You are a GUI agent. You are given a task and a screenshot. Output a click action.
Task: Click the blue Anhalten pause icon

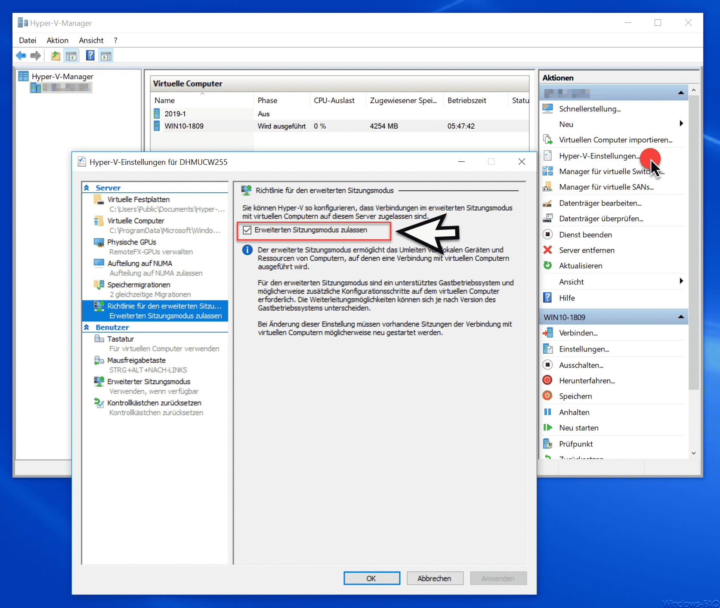coord(548,412)
